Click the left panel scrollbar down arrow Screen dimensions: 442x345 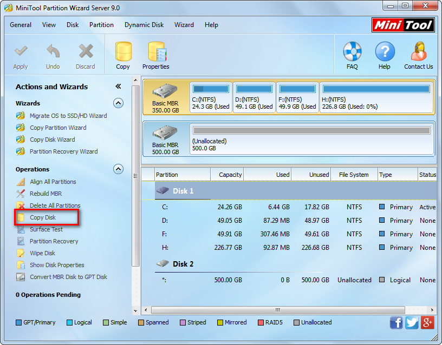[x=135, y=311]
